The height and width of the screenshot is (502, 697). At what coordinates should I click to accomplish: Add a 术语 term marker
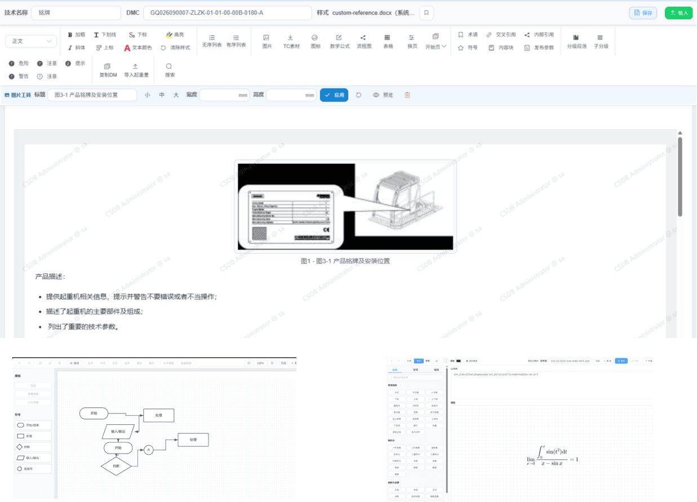(468, 34)
